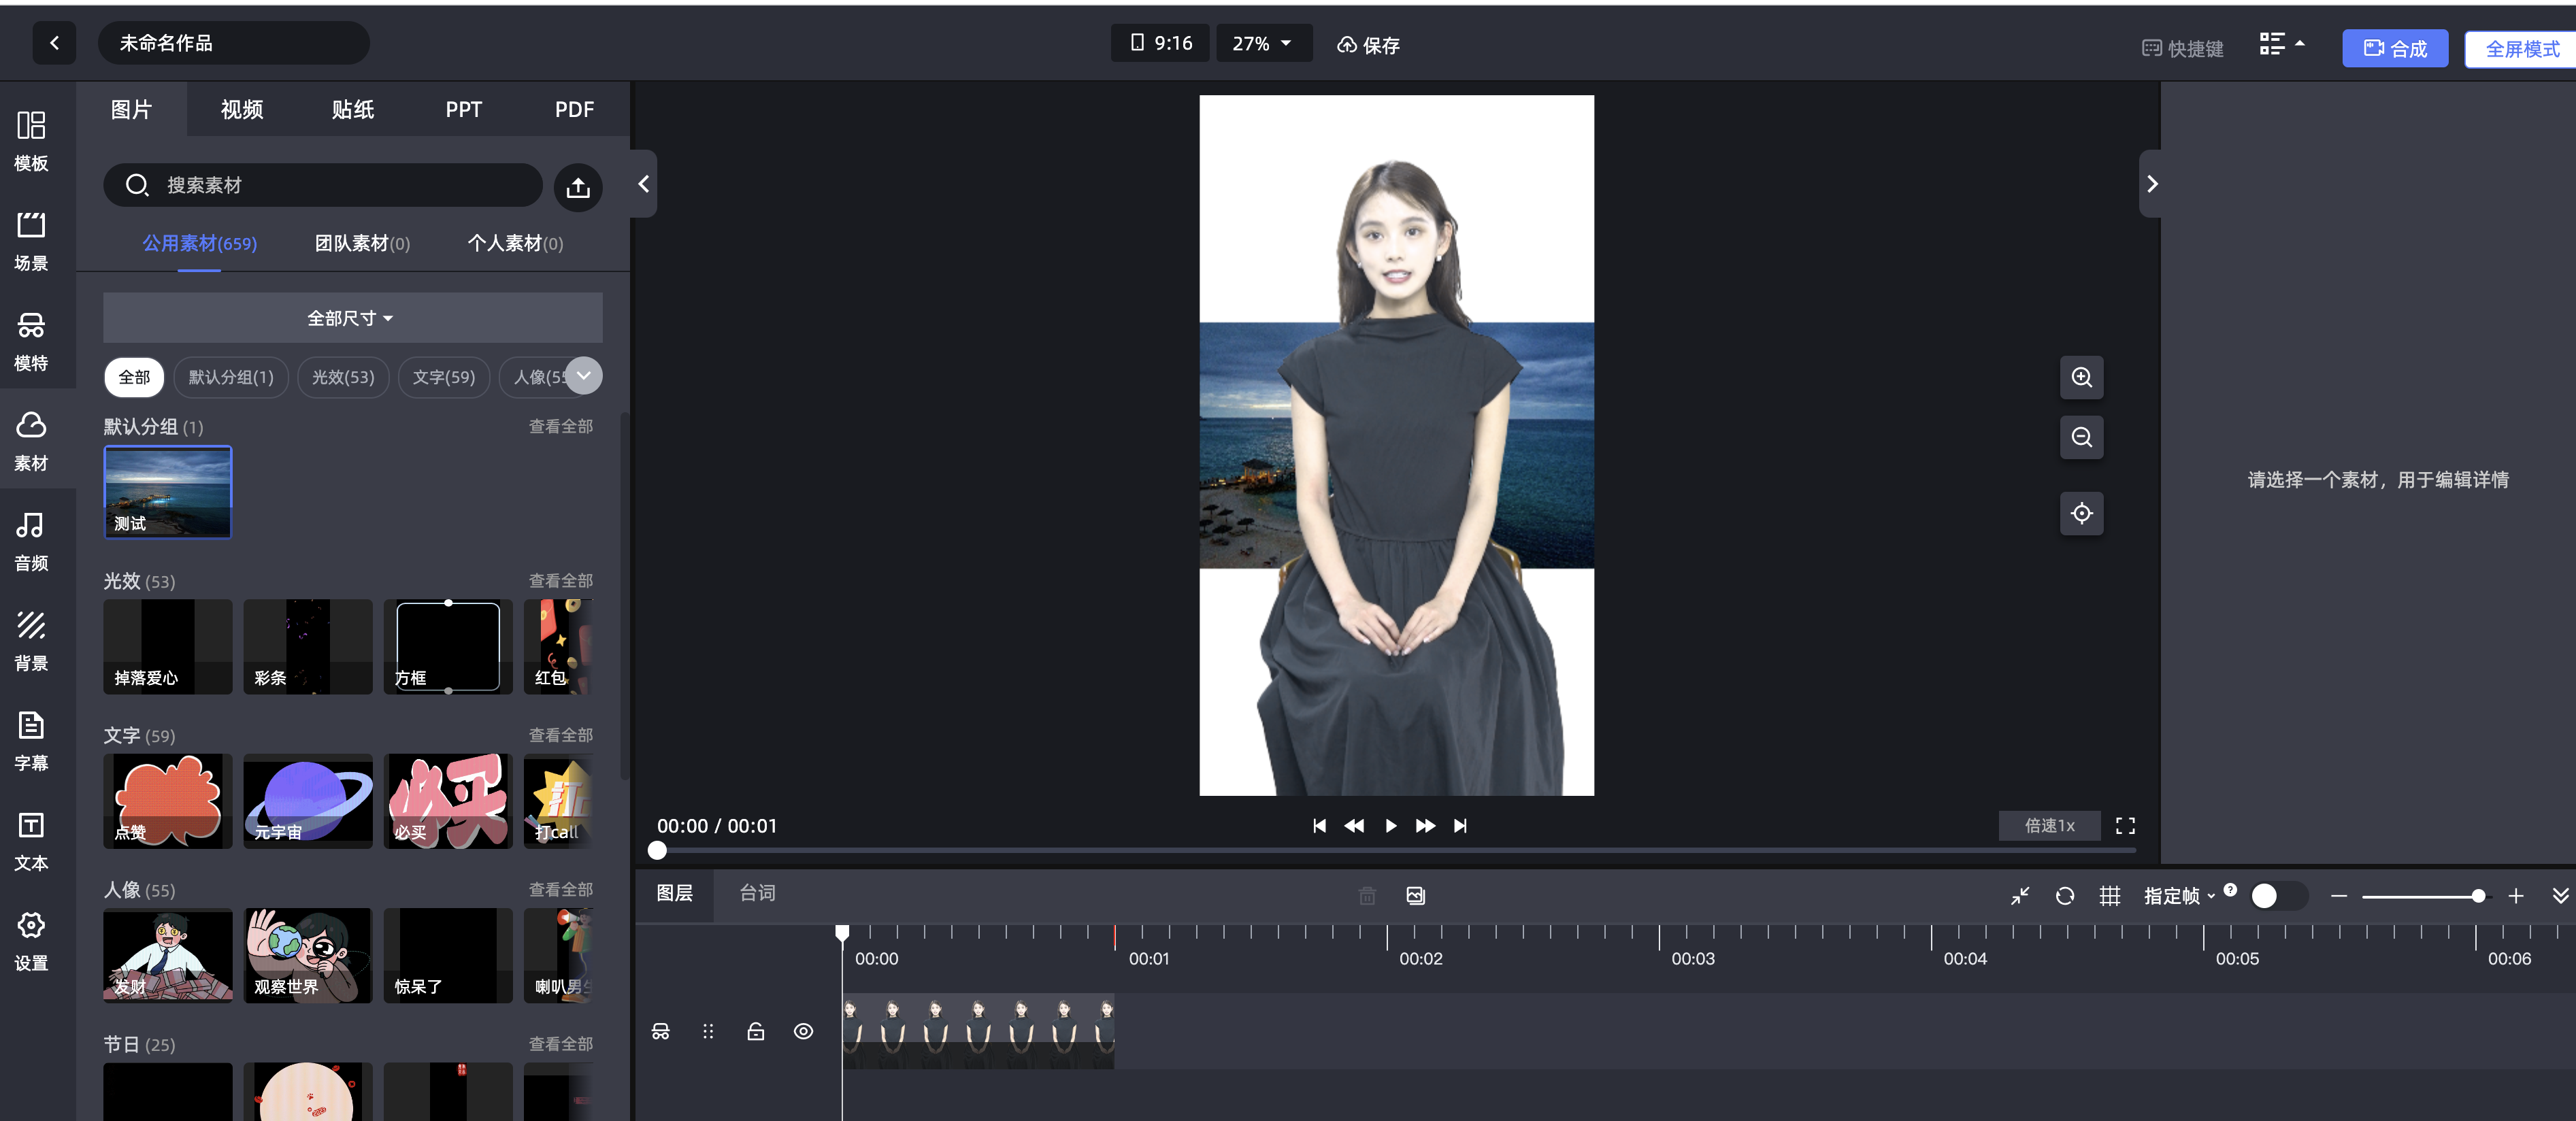Screen dimensions: 2576x1121
Task: Open the 背景 background sidebar panel
Action: [31, 641]
